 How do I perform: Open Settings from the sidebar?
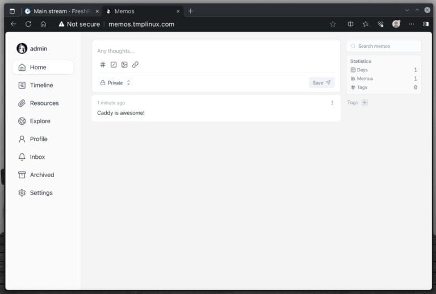41,193
